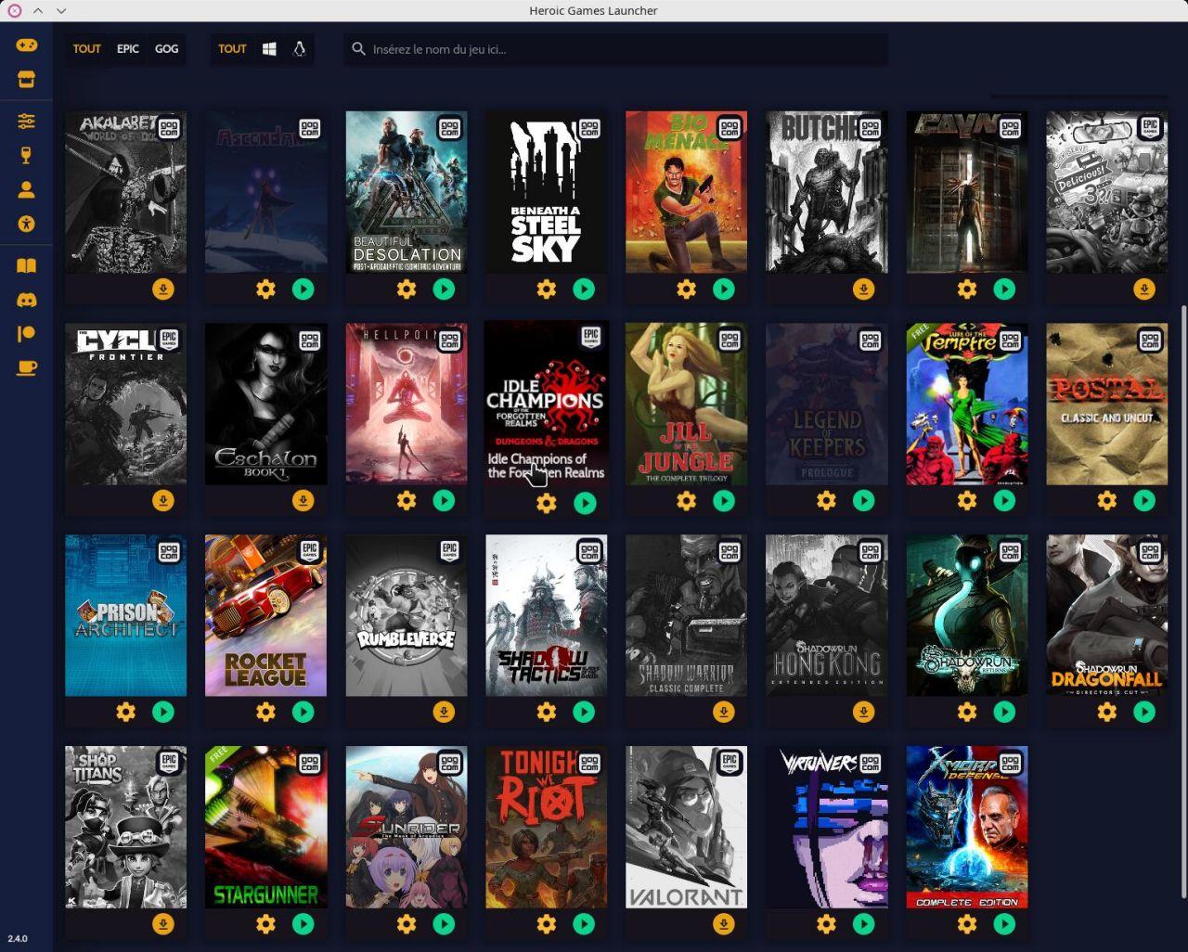Filter the library to GOG games

(167, 49)
